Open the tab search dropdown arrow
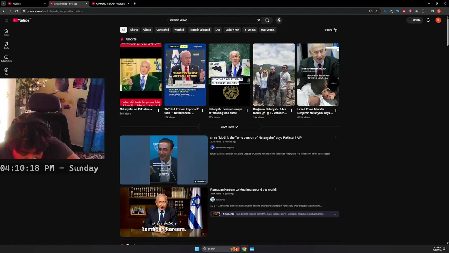 4,4
